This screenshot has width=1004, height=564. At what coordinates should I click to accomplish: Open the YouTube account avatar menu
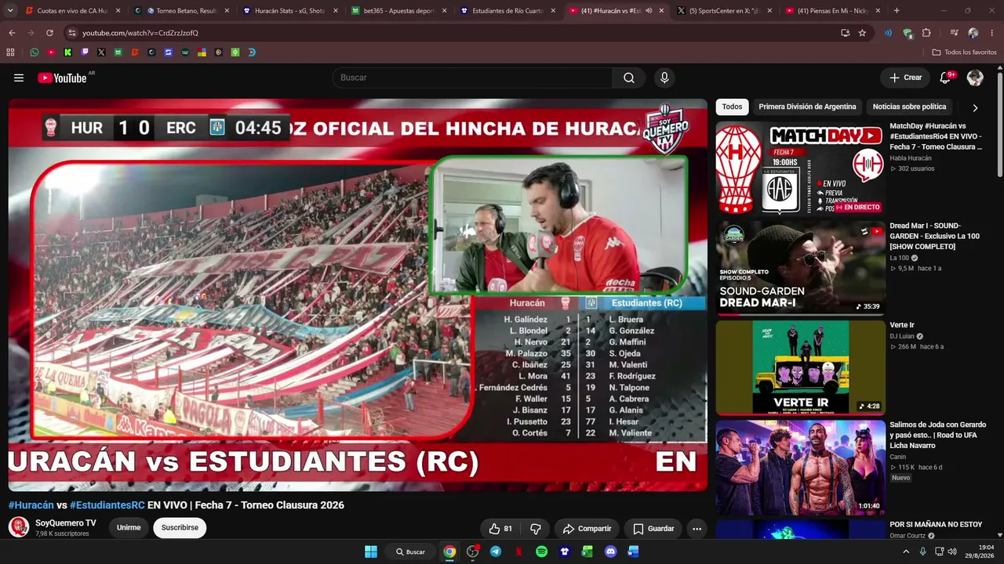coord(975,78)
